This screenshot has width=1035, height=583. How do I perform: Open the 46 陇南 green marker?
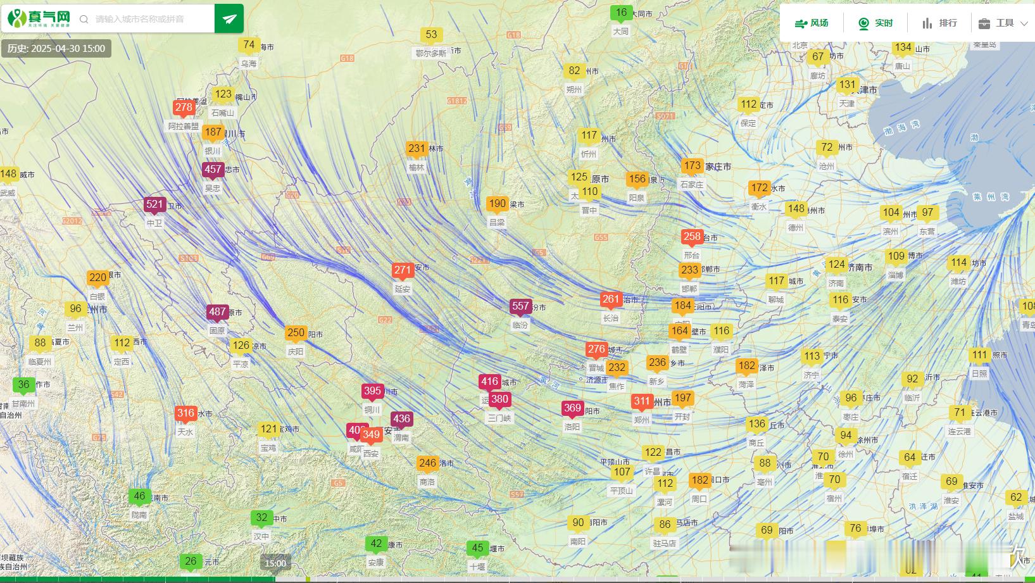coord(139,496)
